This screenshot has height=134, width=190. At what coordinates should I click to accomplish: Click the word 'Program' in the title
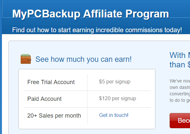tap(147, 14)
